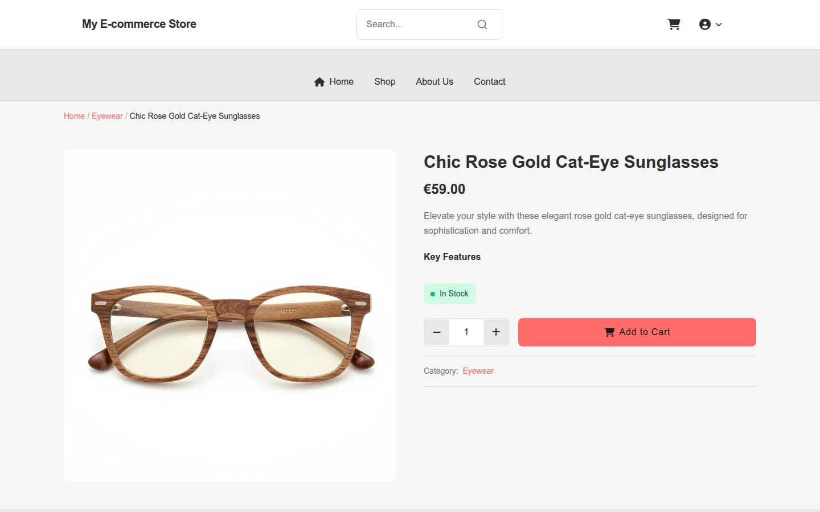The image size is (820, 512).
Task: Open the shopping cart icon
Action: [674, 24]
